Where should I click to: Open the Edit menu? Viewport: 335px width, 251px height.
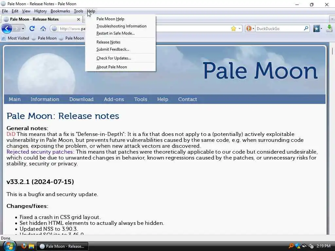pyautogui.click(x=15, y=11)
